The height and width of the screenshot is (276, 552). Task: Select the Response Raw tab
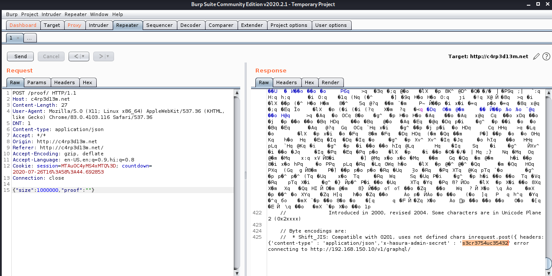pyautogui.click(x=264, y=82)
